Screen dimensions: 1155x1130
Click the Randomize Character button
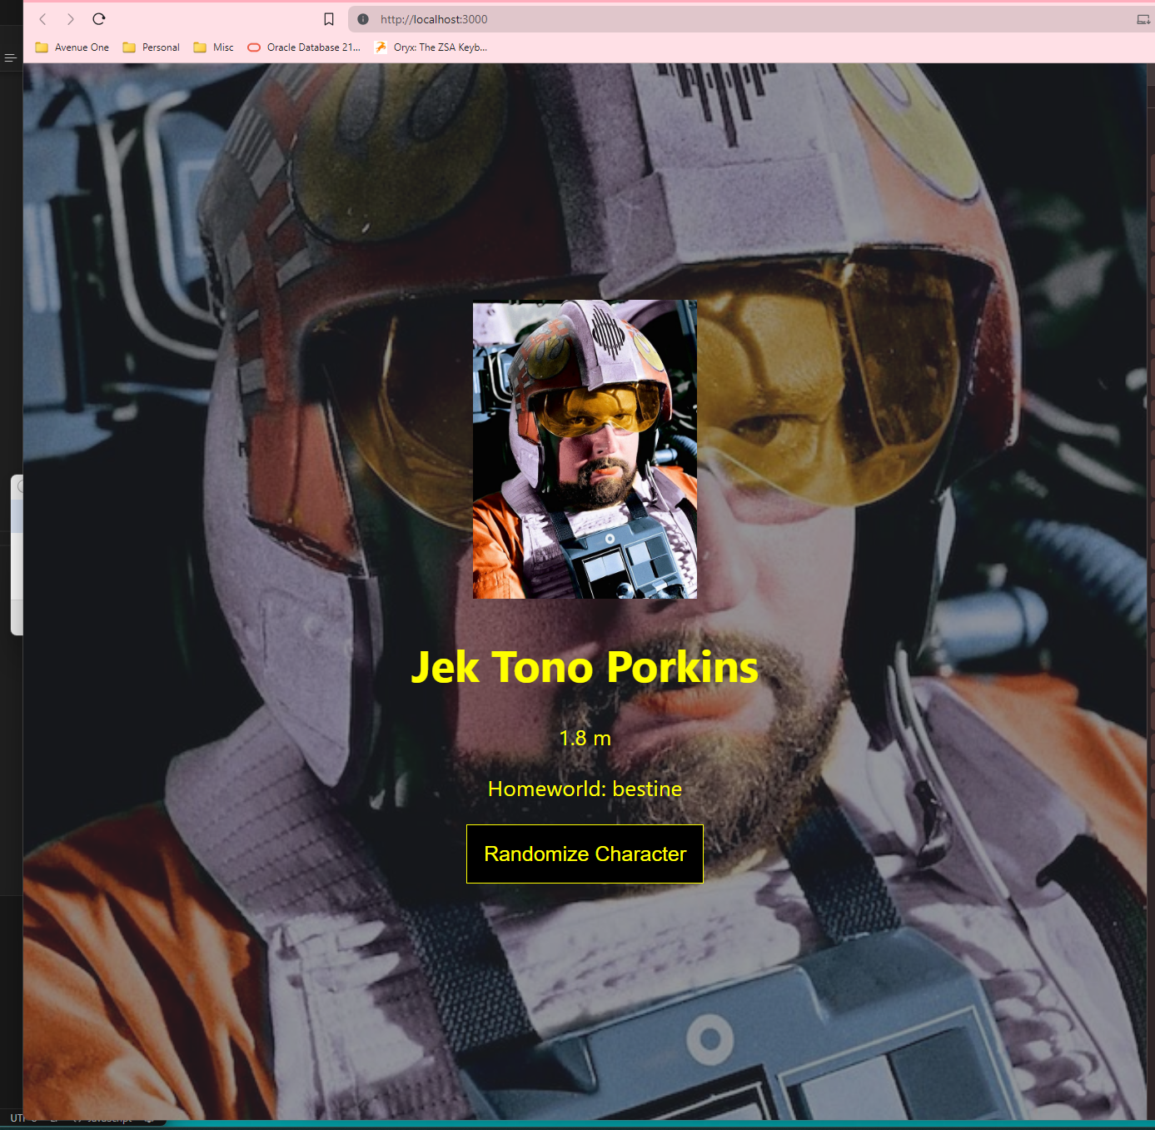pyautogui.click(x=585, y=854)
